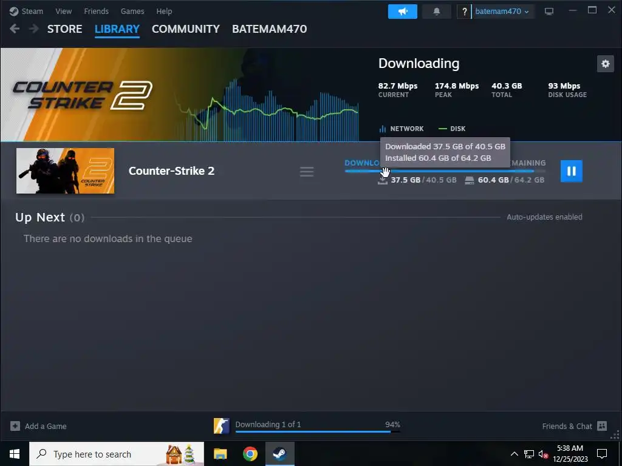Click the Add a Game plus icon
The width and height of the screenshot is (622, 466).
15,426
